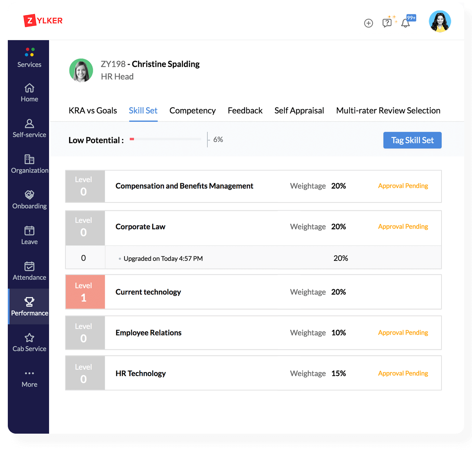Screen dimensions: 472x450
Task: Click the Zylker logo
Action: click(x=43, y=20)
